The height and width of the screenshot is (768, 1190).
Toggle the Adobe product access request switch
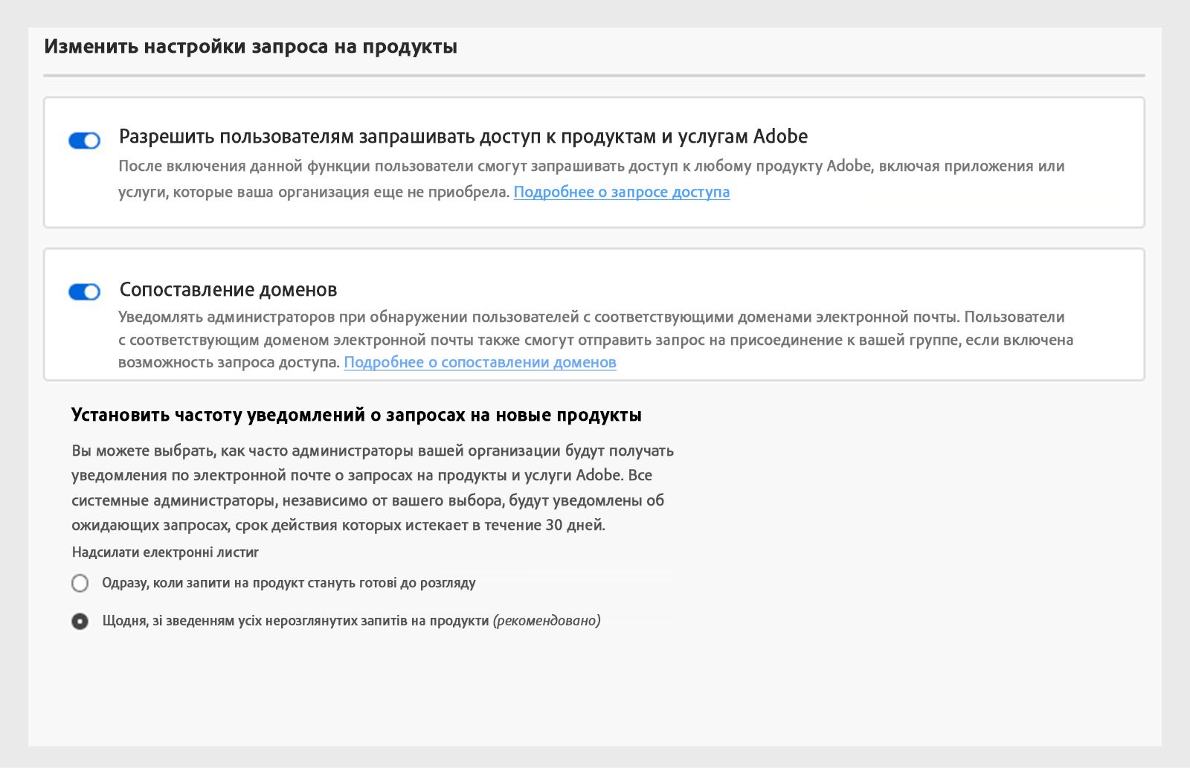click(x=84, y=141)
